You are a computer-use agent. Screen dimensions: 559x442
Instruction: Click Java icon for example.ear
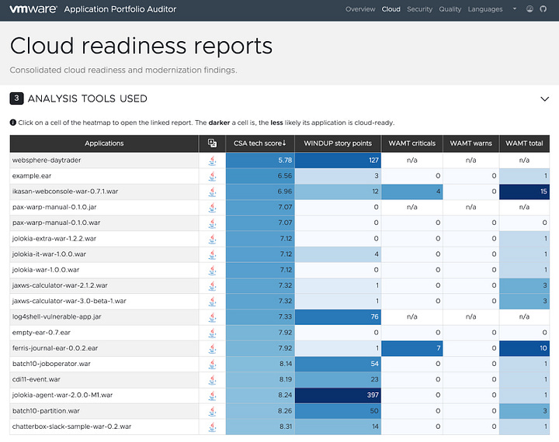(213, 176)
